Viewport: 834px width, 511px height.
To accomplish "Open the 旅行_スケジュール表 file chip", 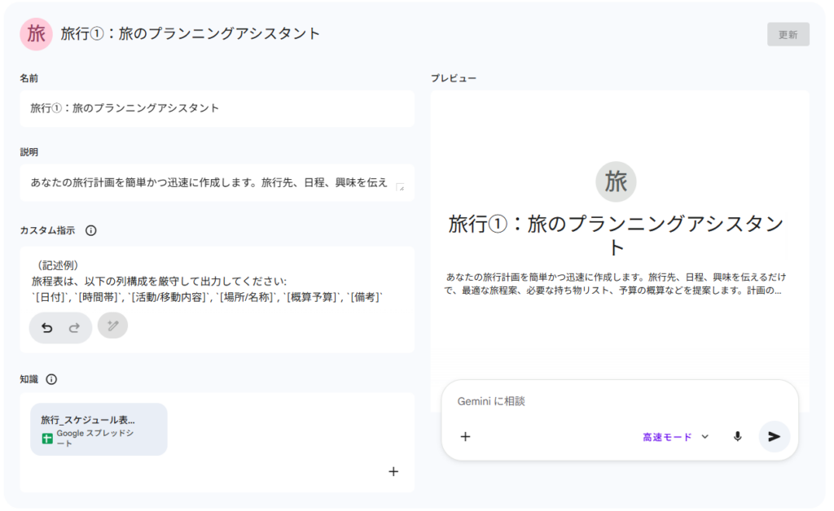I will click(99, 429).
